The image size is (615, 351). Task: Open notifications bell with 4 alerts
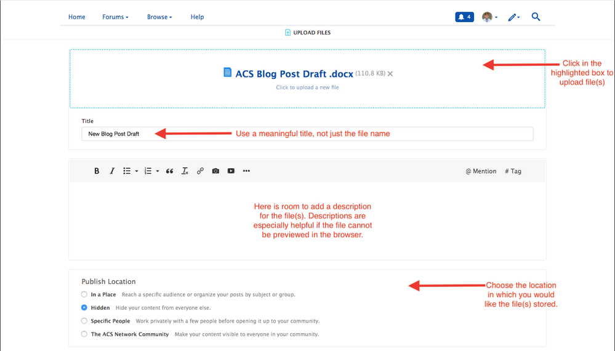464,17
